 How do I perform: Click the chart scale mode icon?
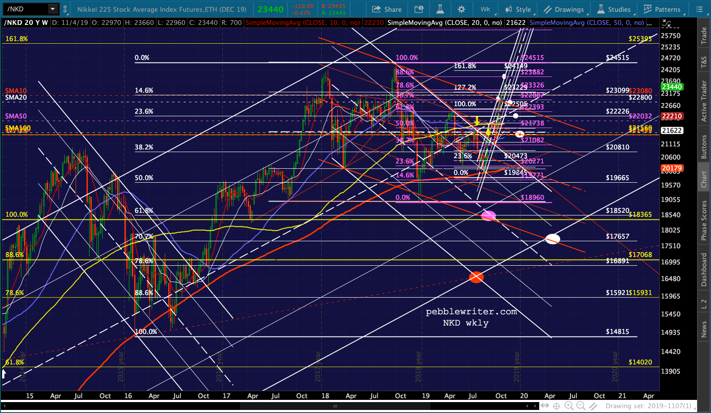click(x=666, y=23)
